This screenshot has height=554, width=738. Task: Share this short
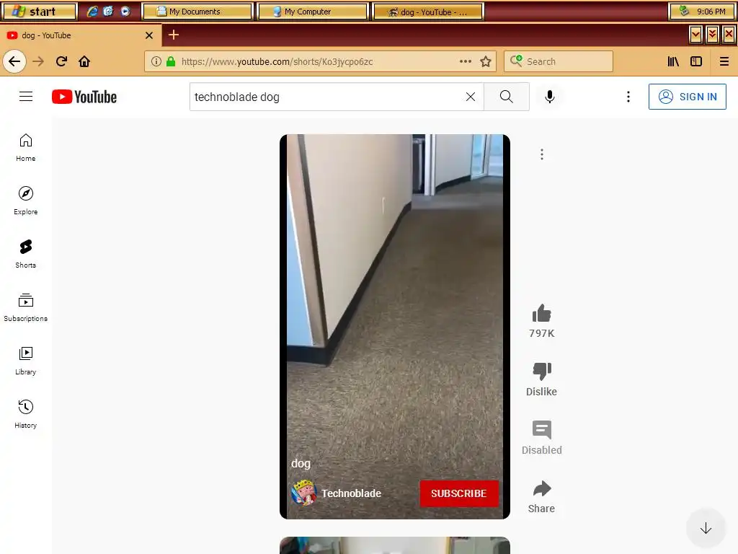[542, 488]
